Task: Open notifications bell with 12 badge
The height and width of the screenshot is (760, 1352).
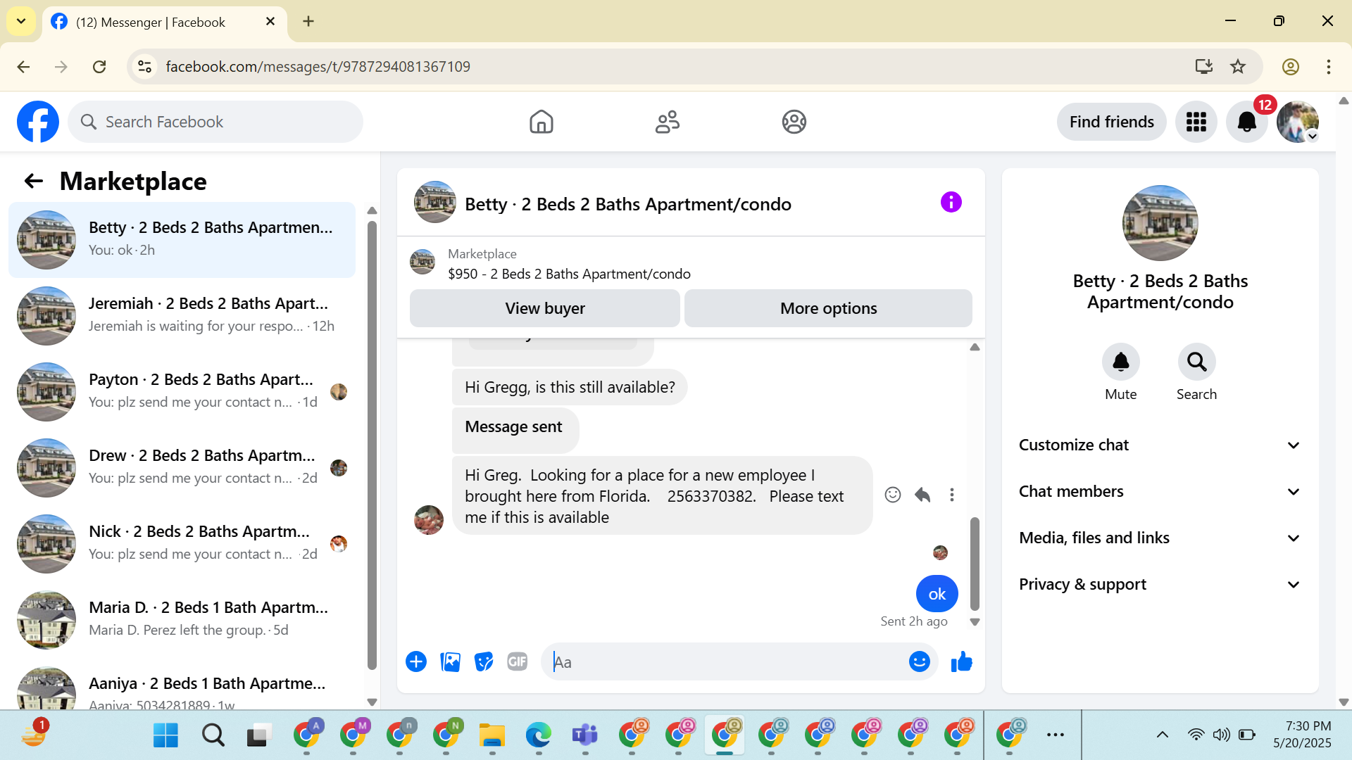Action: (1246, 122)
